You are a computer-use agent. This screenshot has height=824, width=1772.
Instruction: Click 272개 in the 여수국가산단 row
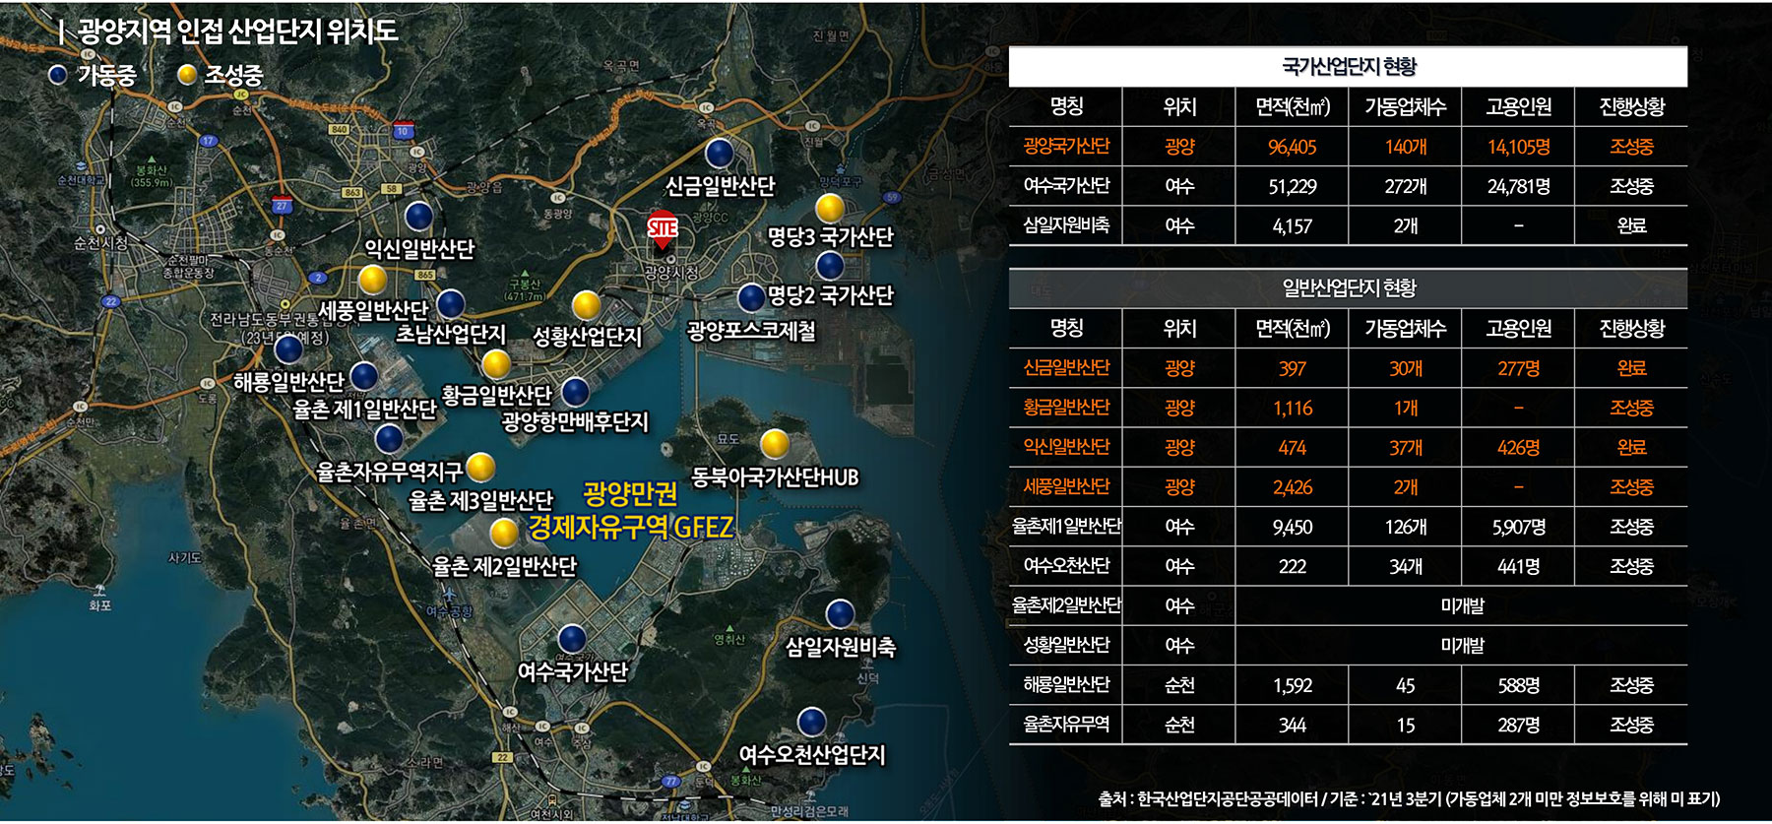[1406, 187]
